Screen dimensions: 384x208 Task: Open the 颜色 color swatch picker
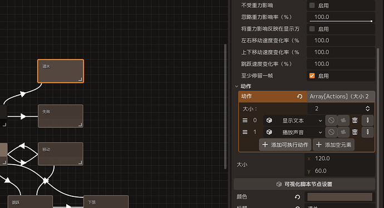click(340, 197)
